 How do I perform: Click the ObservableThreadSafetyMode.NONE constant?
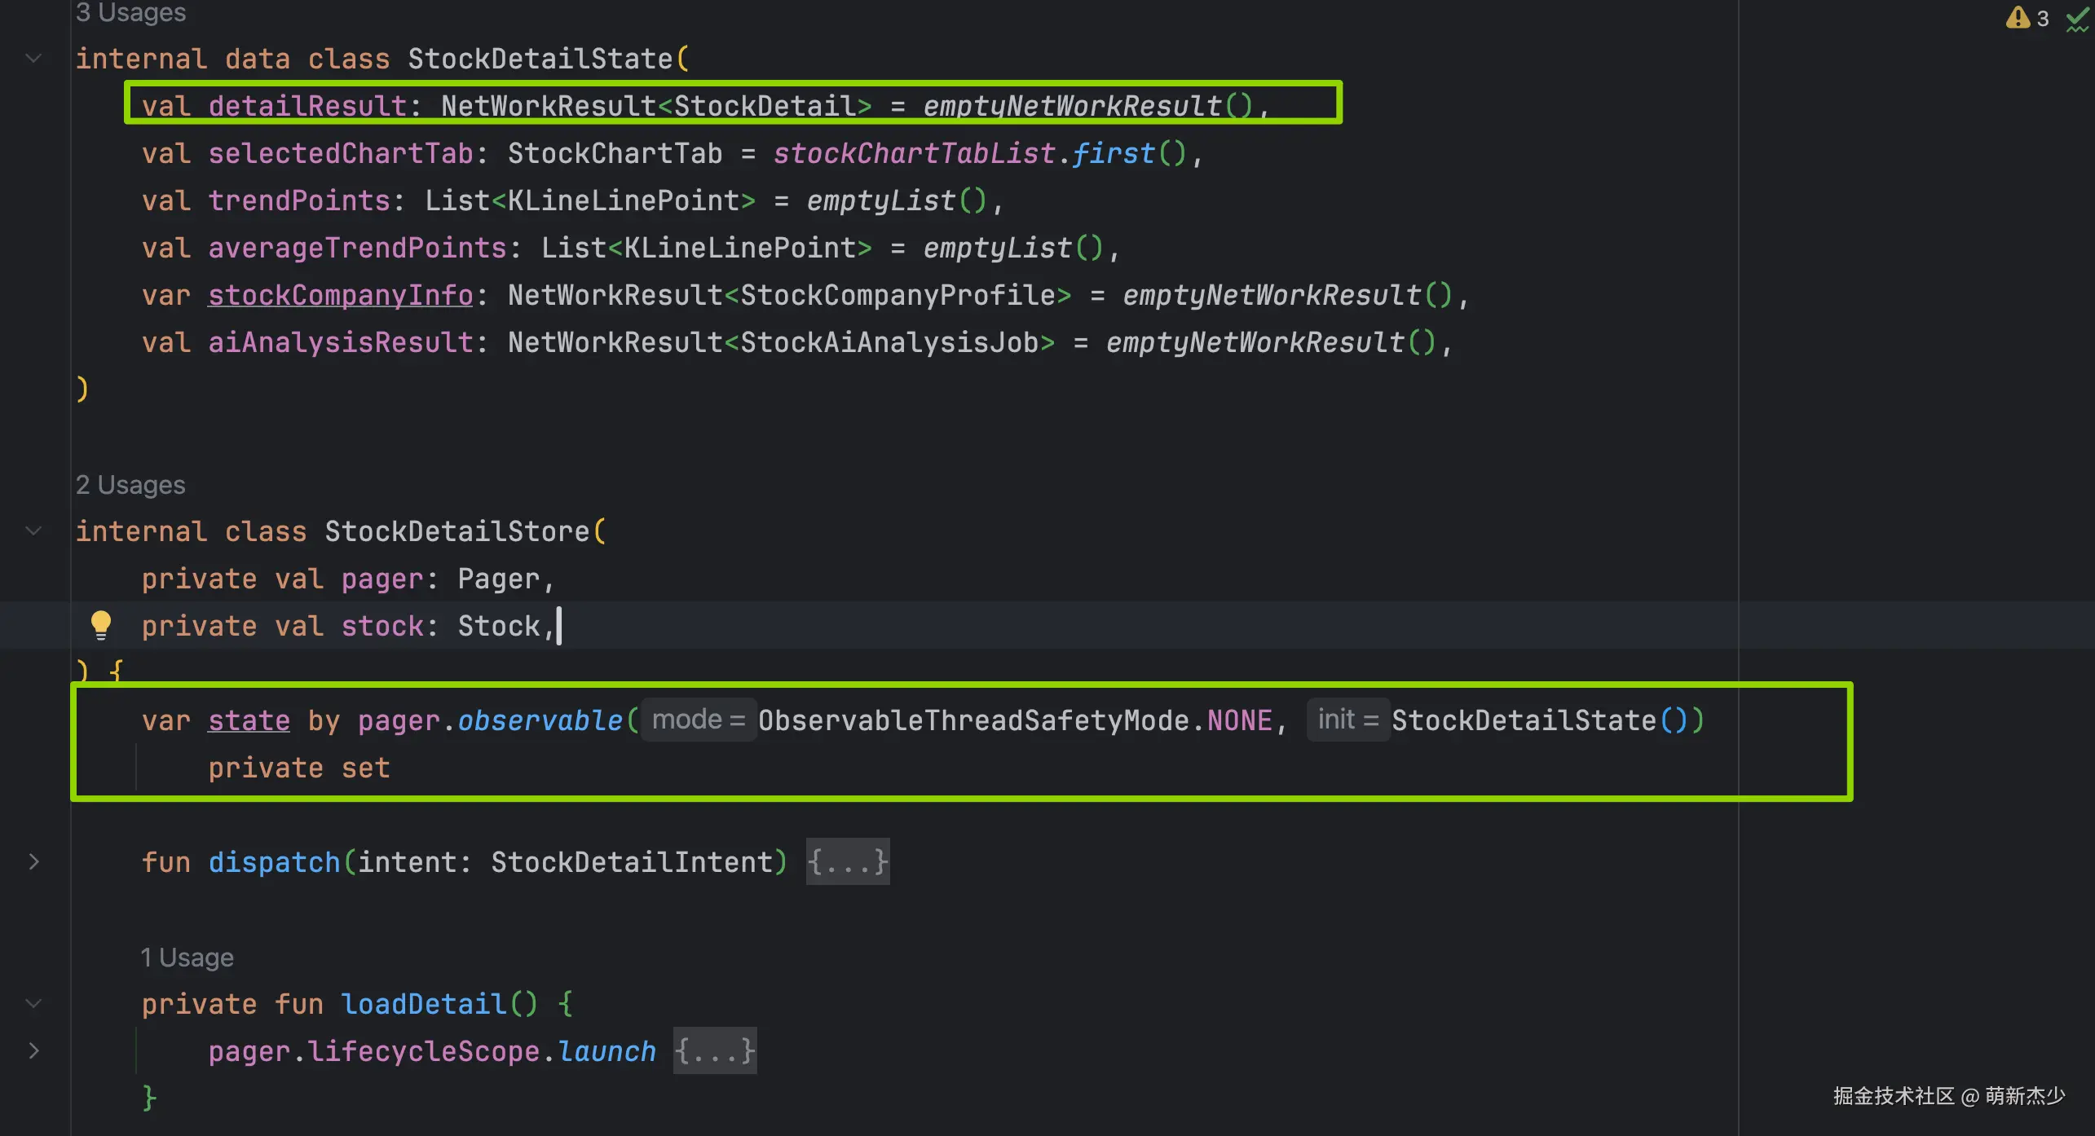[1015, 721]
